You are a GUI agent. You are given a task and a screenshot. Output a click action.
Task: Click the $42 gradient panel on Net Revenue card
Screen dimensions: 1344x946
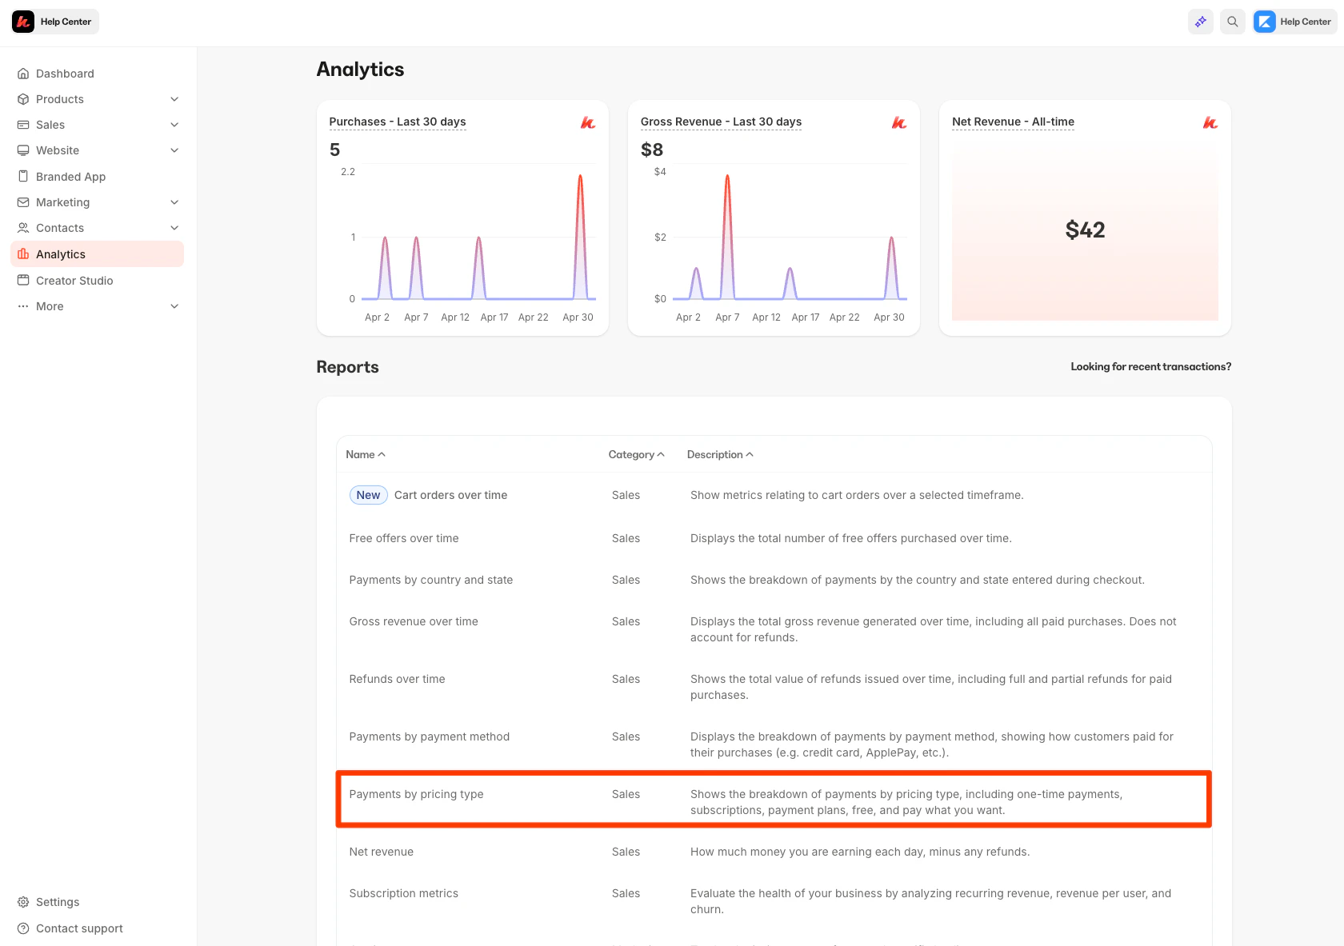point(1085,231)
